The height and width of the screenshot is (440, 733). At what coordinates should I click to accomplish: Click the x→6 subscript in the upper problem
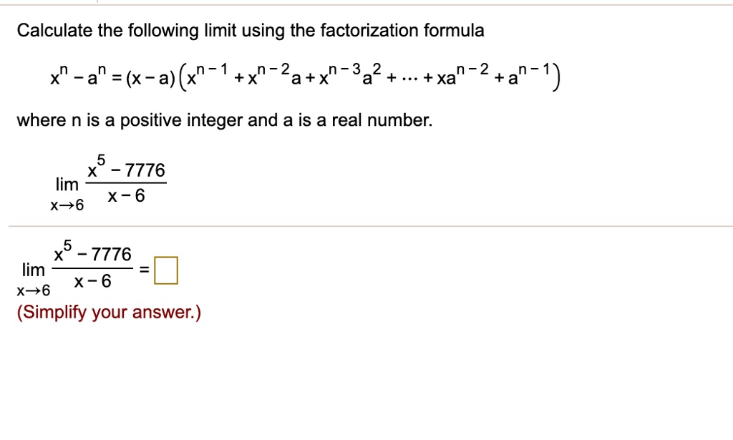[x=67, y=205]
